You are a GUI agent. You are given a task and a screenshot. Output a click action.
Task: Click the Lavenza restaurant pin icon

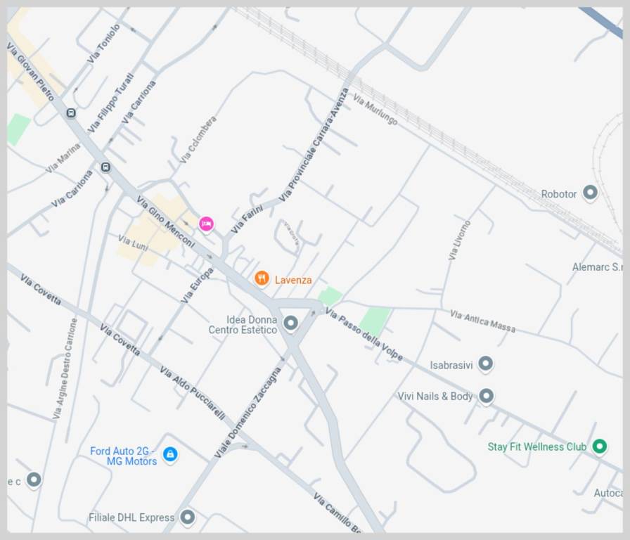[x=262, y=278]
